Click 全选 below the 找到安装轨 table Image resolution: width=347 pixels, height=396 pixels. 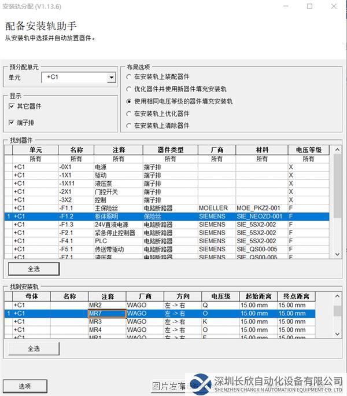34,349
